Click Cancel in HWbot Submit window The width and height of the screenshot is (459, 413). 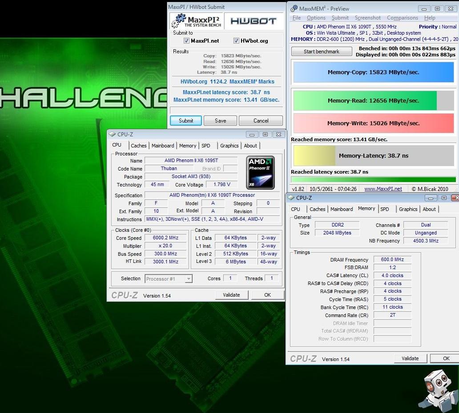[x=261, y=121]
